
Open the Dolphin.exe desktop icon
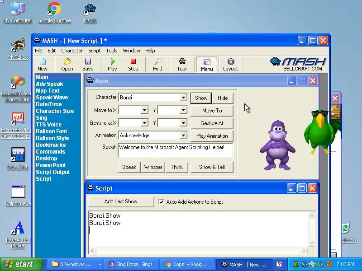click(18, 196)
